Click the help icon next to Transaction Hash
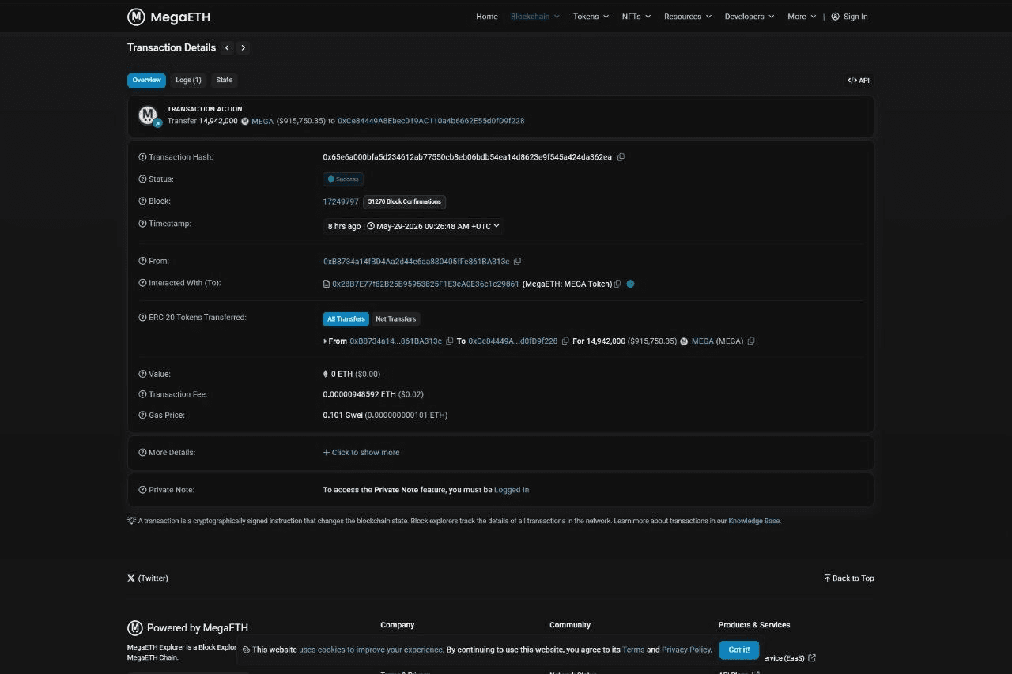 [142, 157]
